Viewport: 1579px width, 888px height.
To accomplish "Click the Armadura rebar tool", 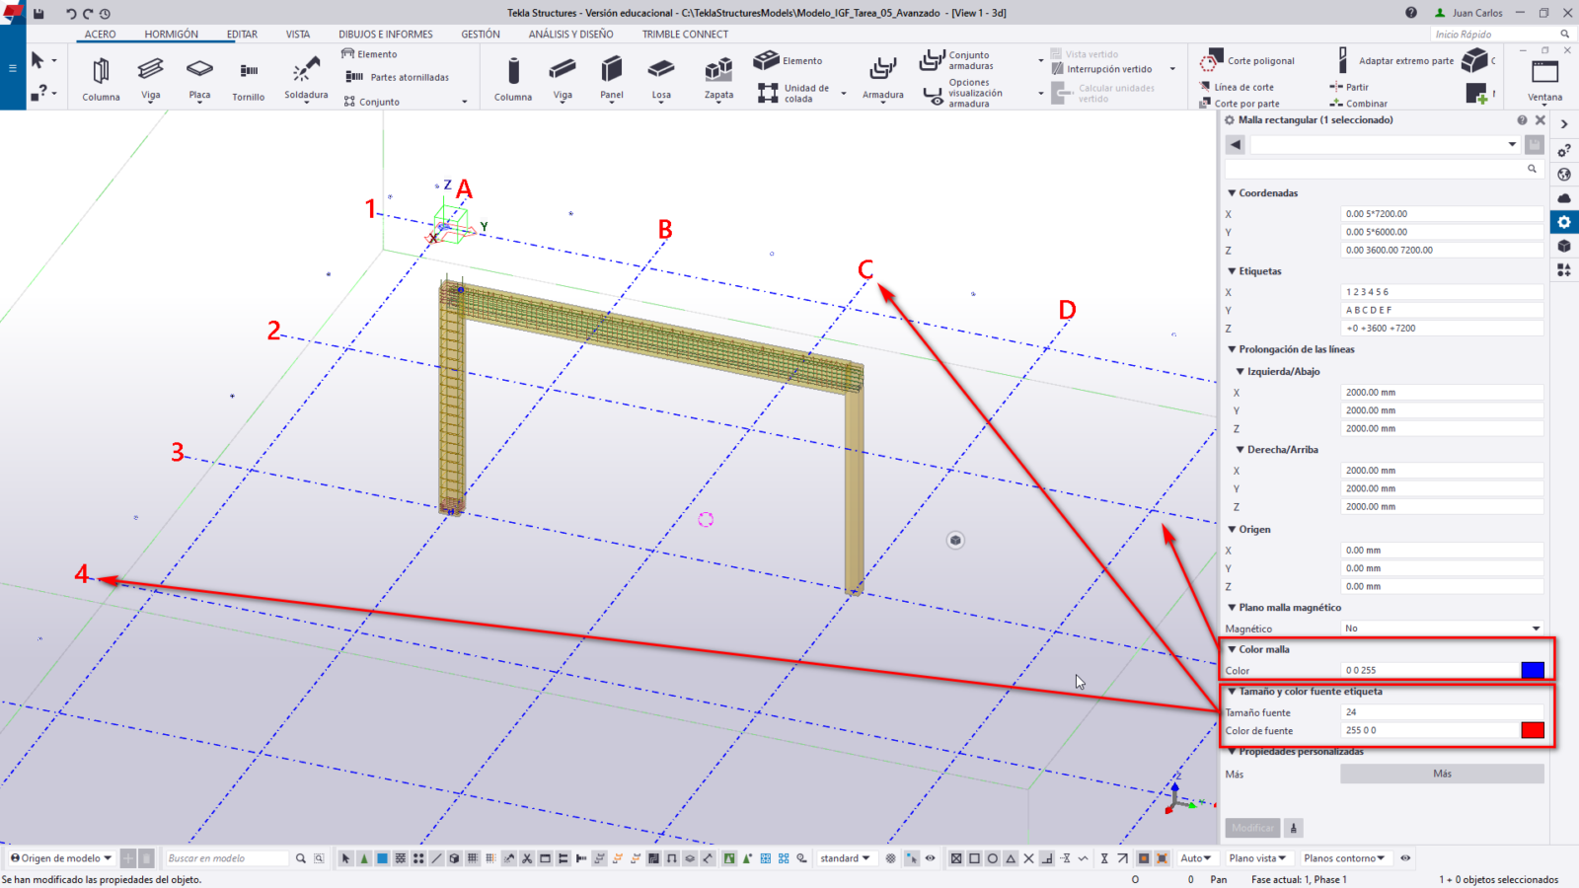I will (x=882, y=78).
